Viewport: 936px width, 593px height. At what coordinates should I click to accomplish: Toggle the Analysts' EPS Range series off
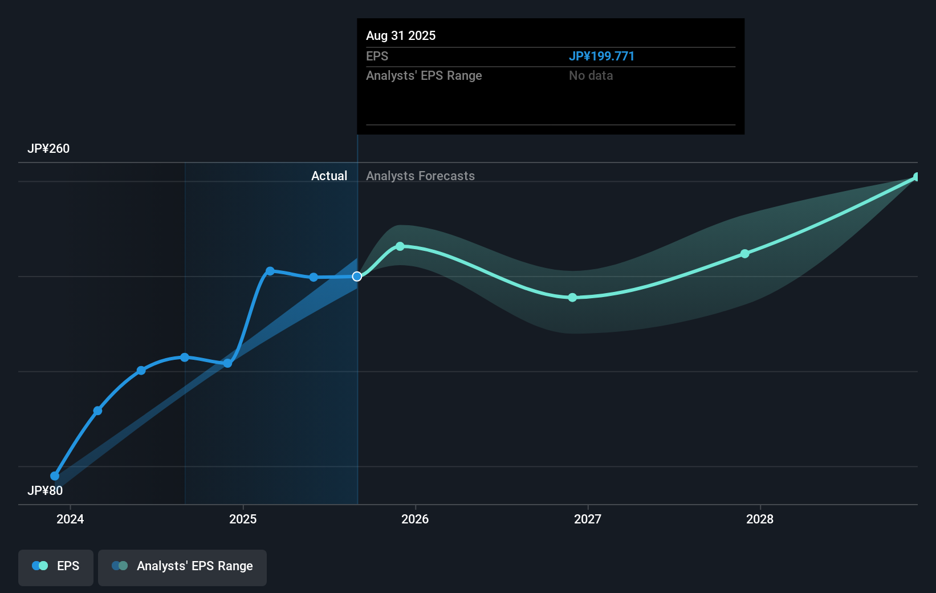(x=182, y=567)
